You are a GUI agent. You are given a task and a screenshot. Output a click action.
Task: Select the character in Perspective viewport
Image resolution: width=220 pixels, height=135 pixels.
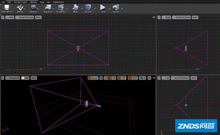[x=87, y=104]
